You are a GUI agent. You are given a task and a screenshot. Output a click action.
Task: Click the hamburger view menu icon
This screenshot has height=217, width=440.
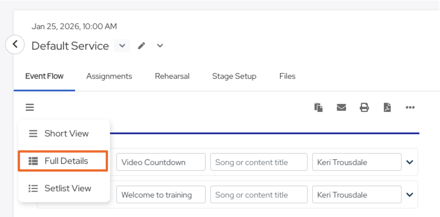(x=30, y=107)
